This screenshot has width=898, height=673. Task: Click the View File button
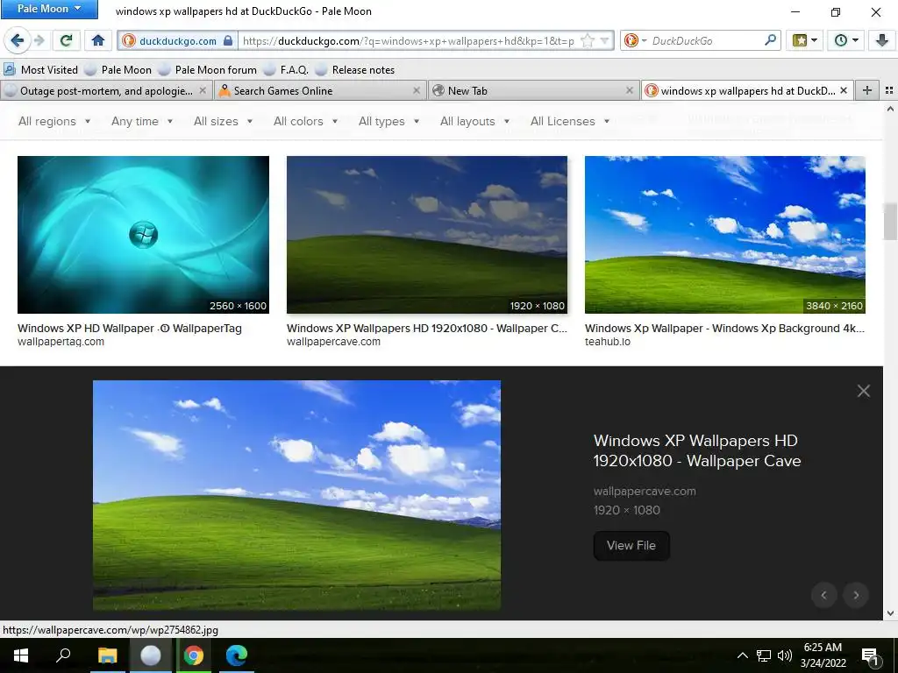[631, 545]
